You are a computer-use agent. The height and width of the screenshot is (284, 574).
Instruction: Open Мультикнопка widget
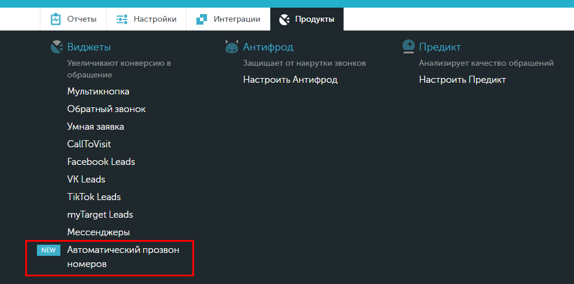pyautogui.click(x=98, y=92)
